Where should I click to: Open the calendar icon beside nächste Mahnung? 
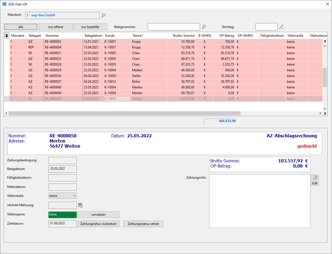click(x=80, y=205)
